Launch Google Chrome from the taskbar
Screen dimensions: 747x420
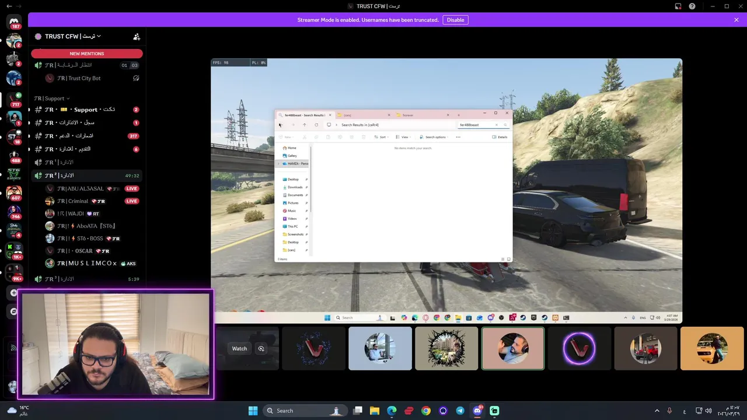426,411
